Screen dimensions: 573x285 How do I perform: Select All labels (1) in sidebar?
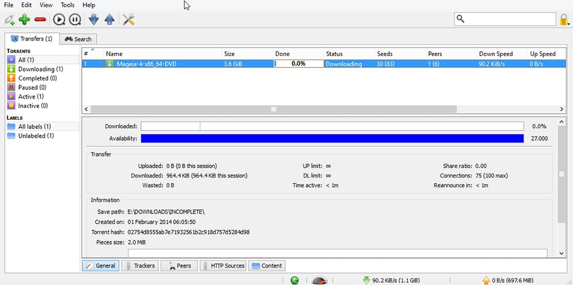point(42,126)
